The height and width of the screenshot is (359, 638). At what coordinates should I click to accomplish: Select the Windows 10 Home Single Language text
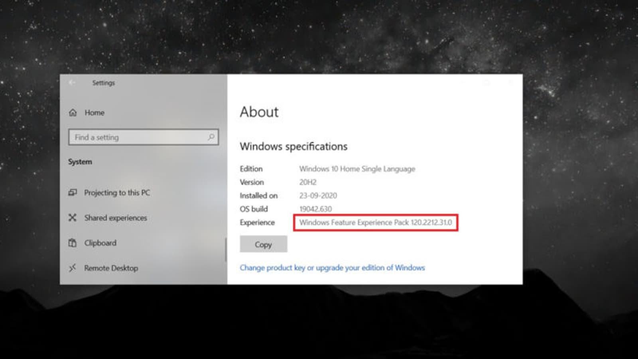pos(357,169)
